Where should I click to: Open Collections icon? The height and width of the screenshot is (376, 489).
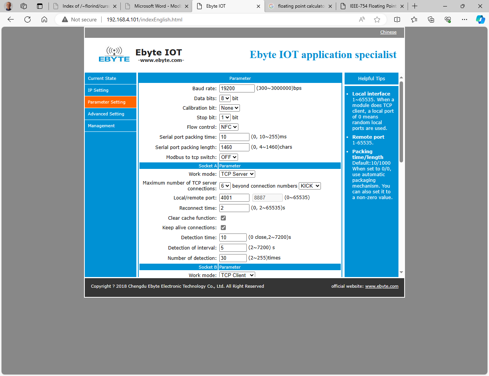tap(431, 19)
